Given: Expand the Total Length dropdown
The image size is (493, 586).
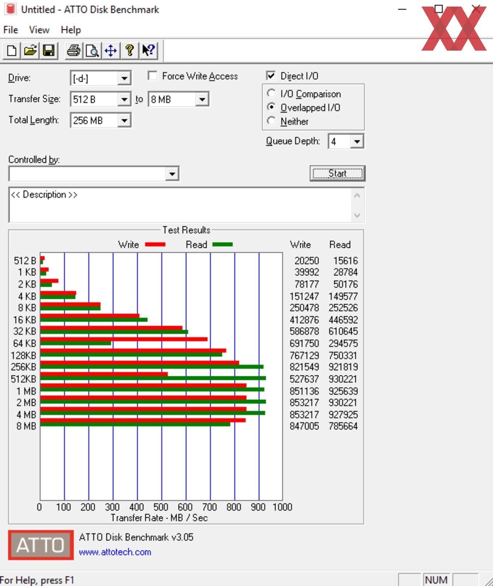Looking at the screenshot, I should click(124, 120).
